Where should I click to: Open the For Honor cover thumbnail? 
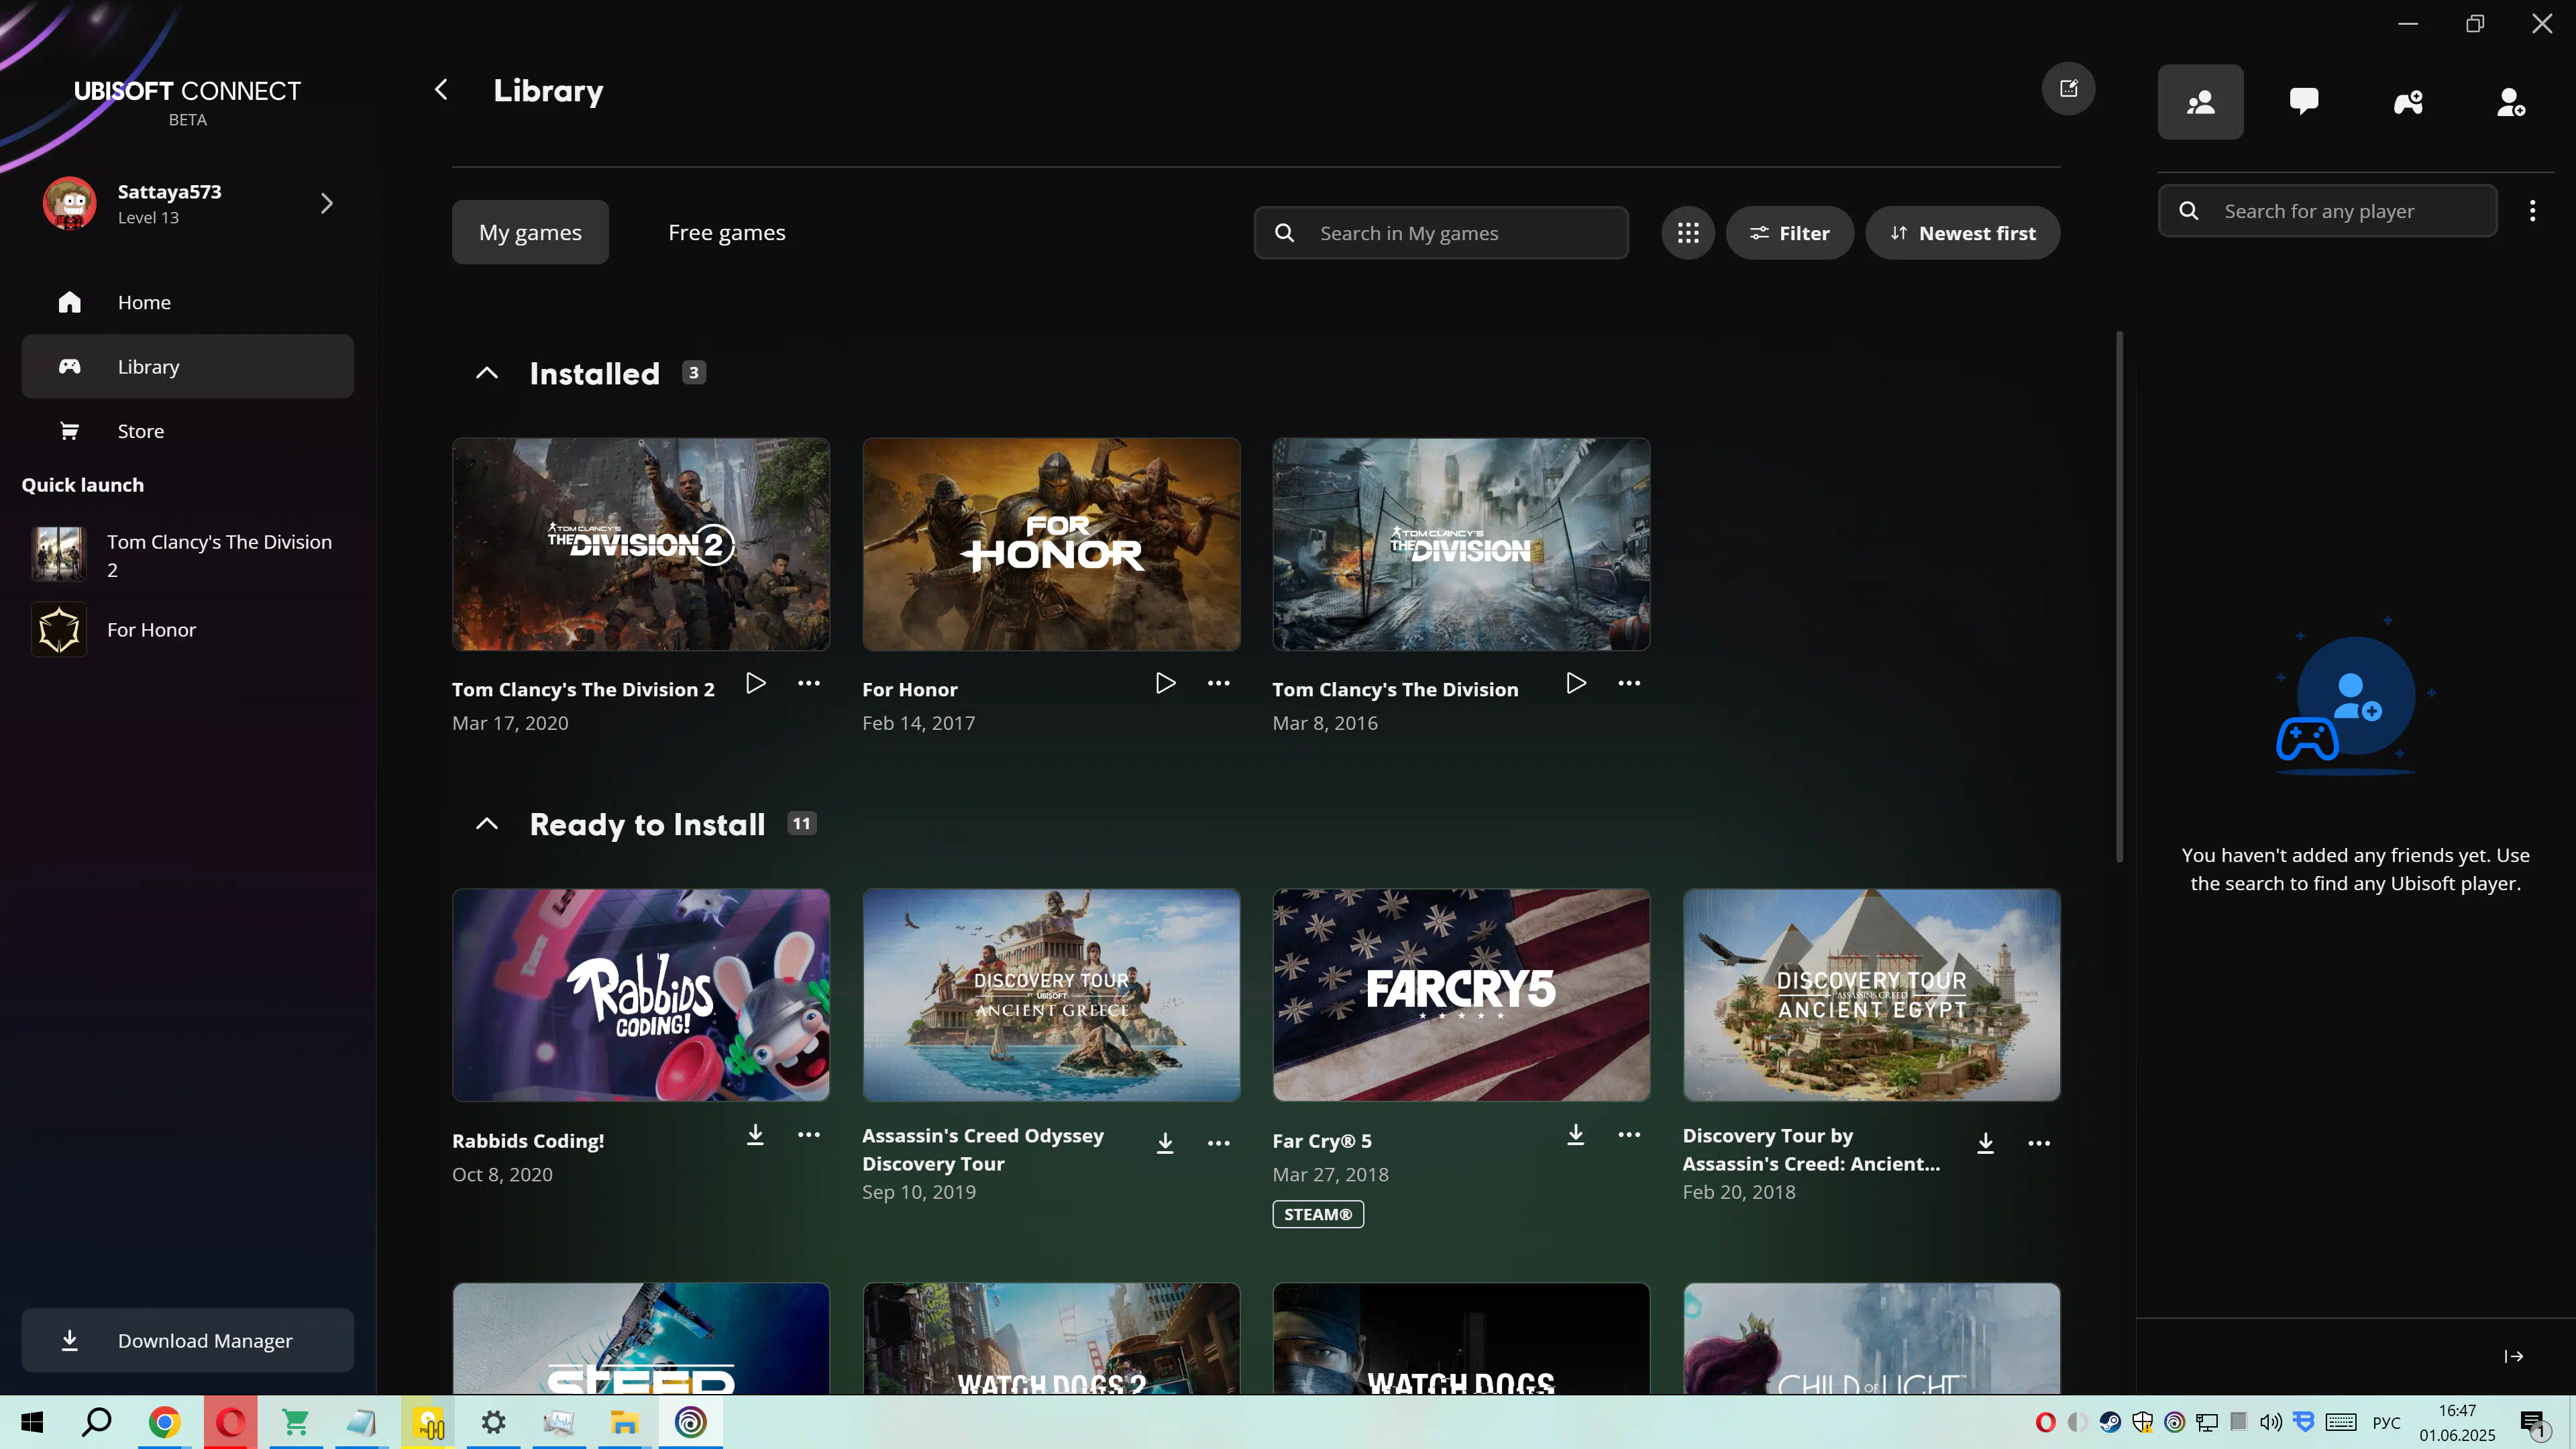(x=1051, y=544)
